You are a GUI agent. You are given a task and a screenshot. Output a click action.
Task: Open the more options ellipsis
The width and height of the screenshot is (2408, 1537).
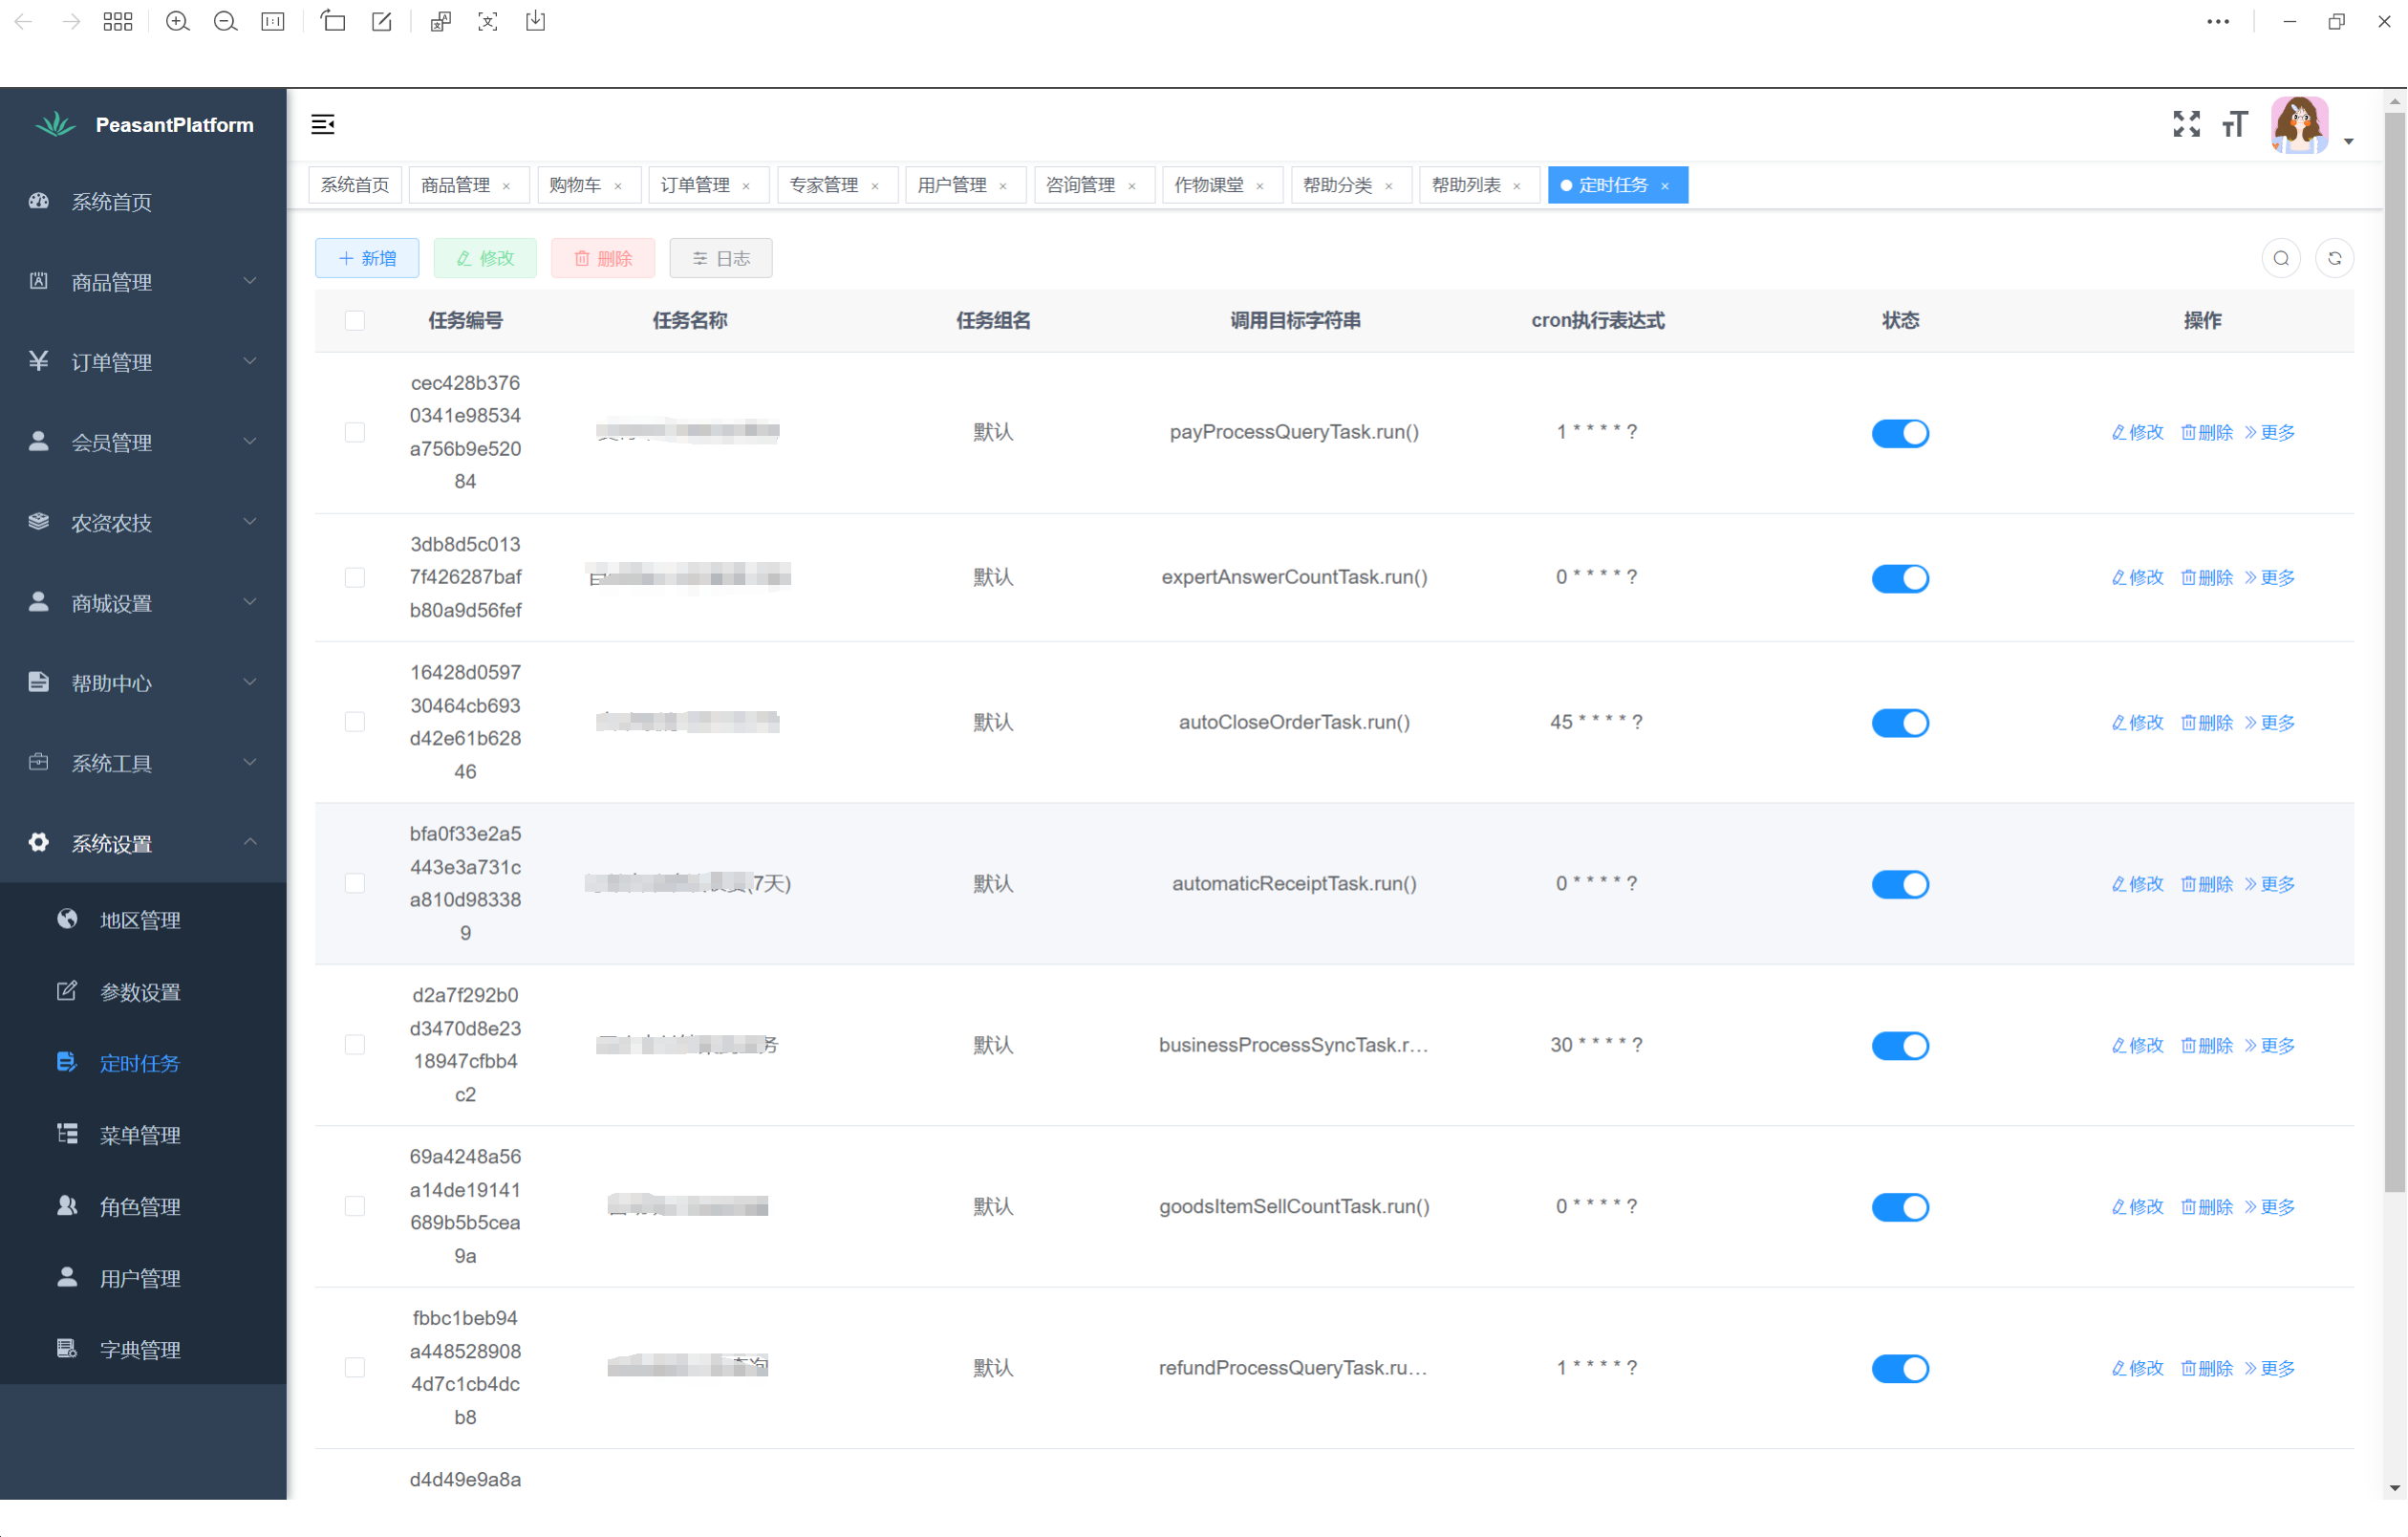[2218, 21]
